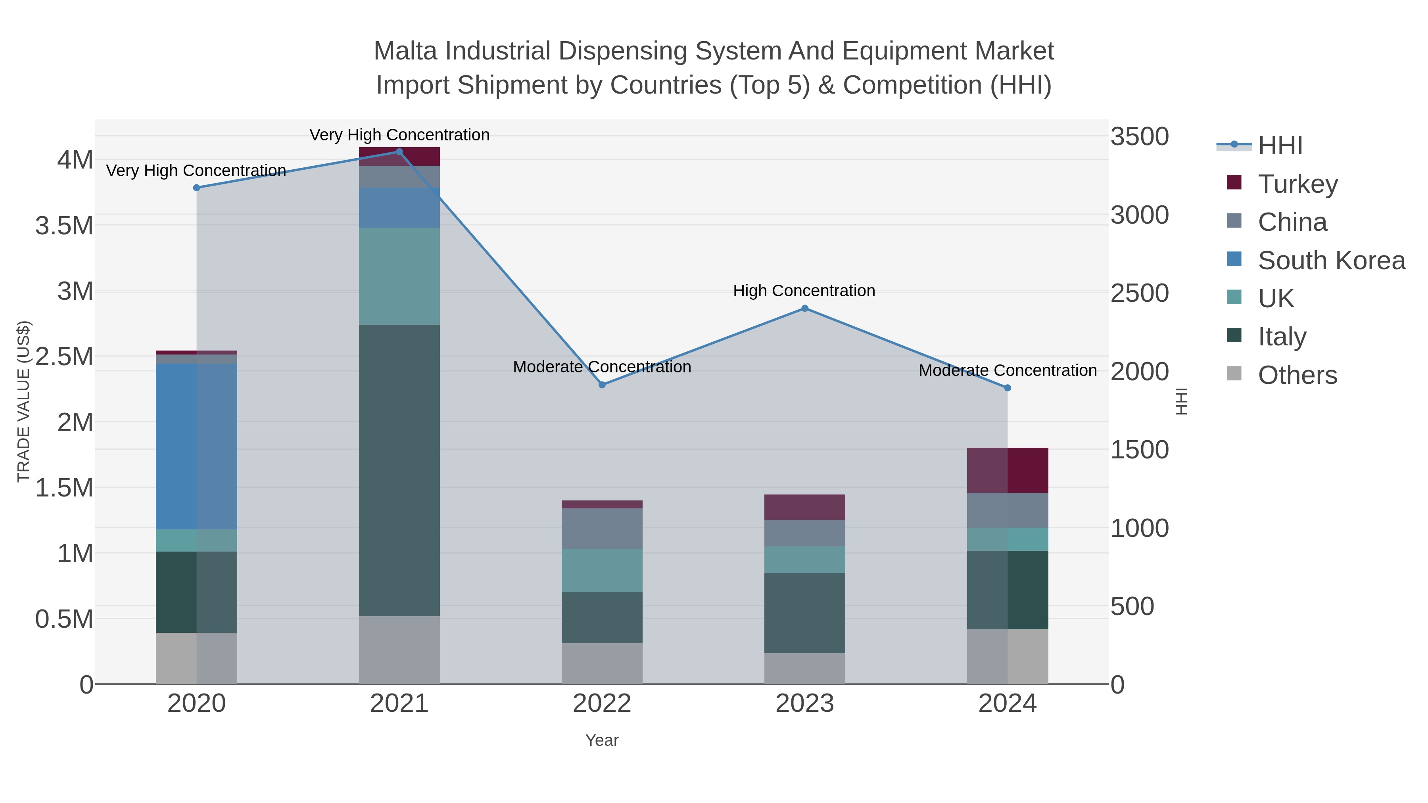Click the 1000 right axis tick label
The height and width of the screenshot is (803, 1428).
1140,528
